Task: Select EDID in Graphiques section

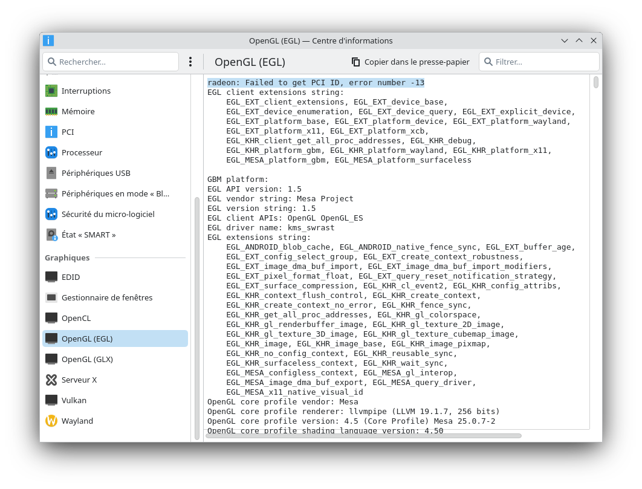Action: pos(70,277)
